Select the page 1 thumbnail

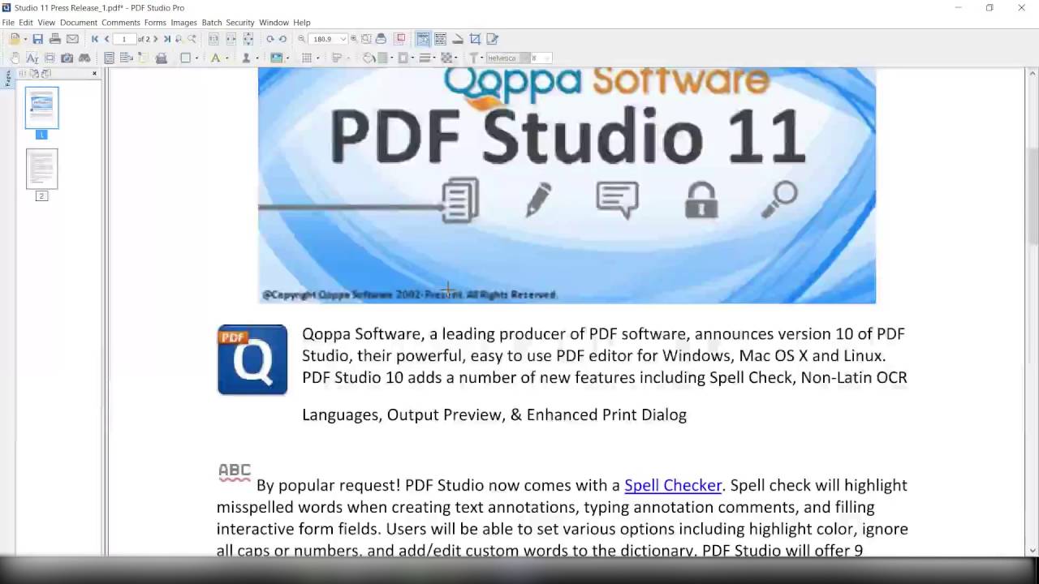[x=41, y=107]
